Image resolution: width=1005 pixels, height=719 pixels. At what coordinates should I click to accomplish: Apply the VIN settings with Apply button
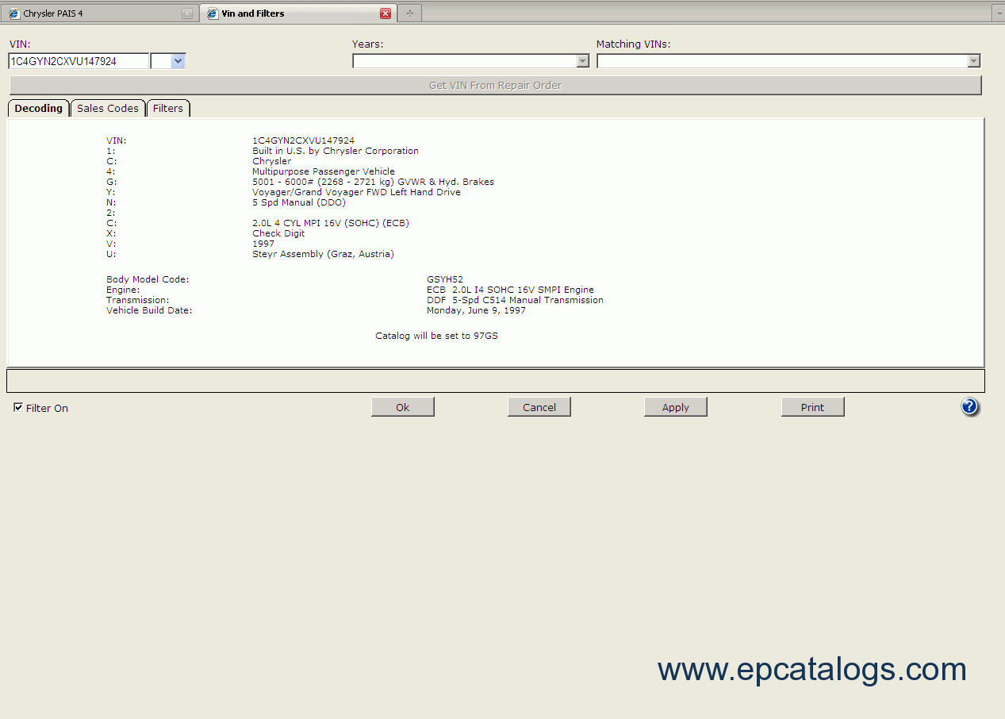click(675, 407)
